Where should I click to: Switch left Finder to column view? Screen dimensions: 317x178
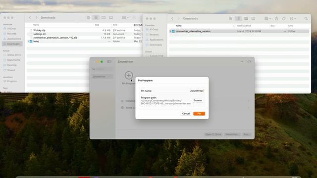point(104,18)
